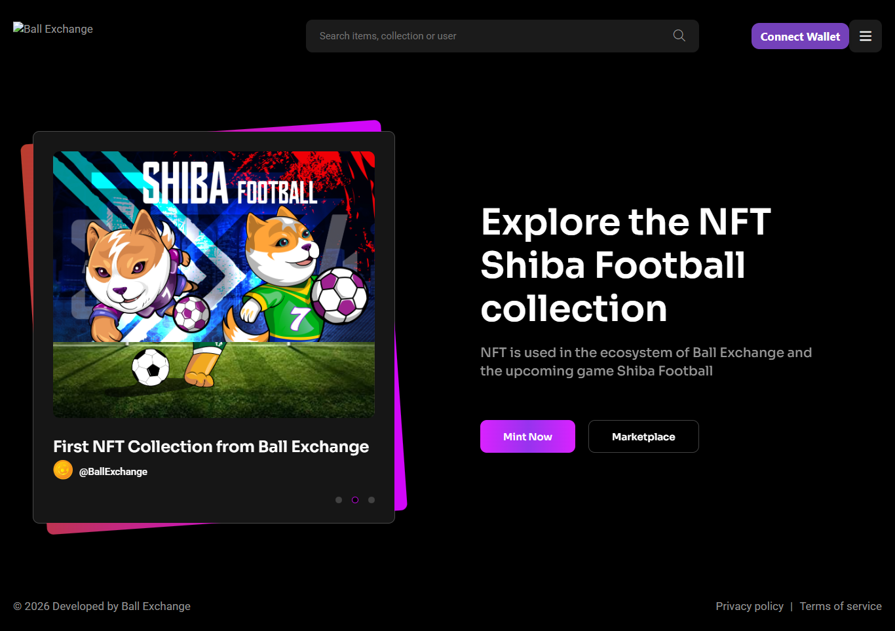
Task: Click the Developed by Ball Exchange copyright
Action: click(102, 606)
